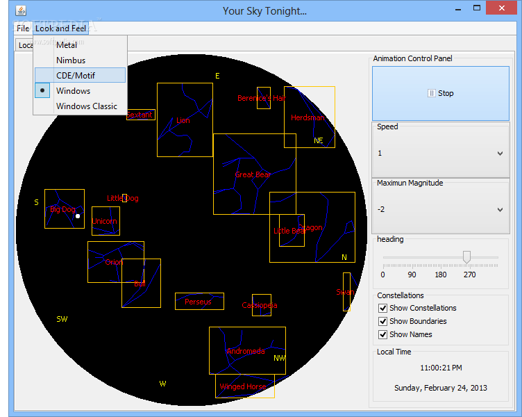Viewport: 522px width, 417px height.
Task: Click the Herdsman constellation label
Action: (308, 117)
